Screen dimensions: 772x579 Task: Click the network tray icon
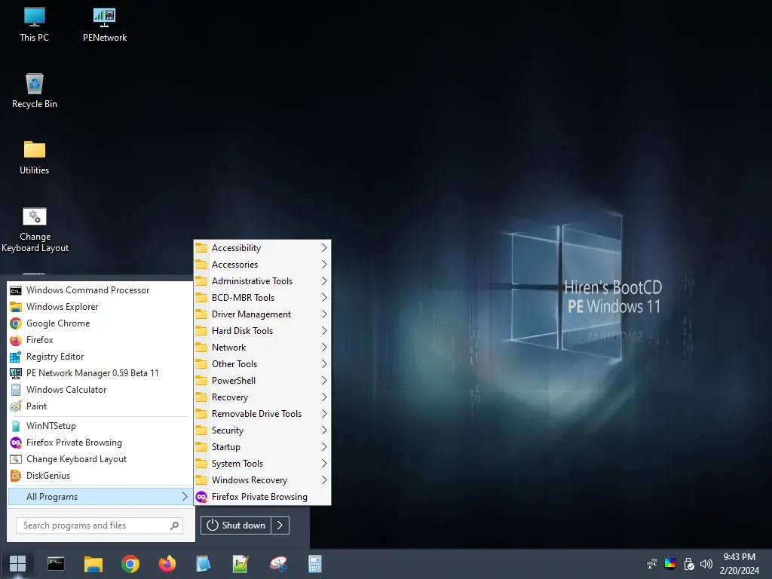(x=652, y=564)
